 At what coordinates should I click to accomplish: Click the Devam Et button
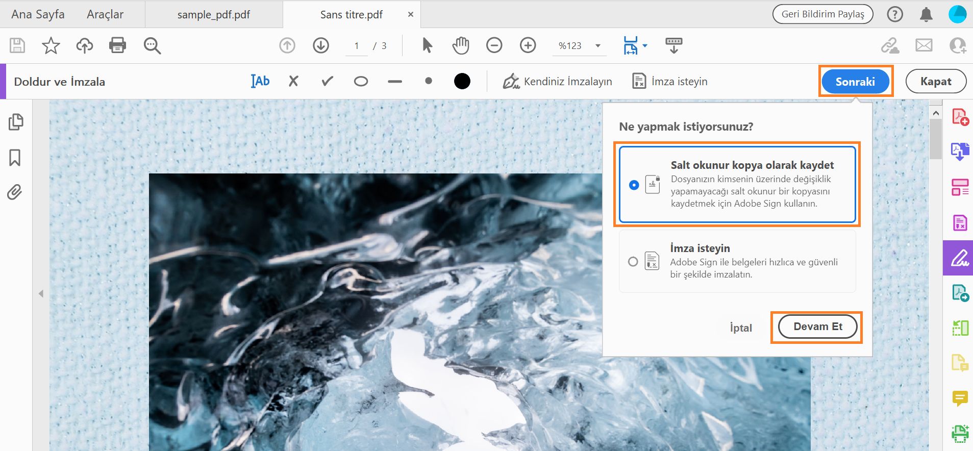coord(818,327)
